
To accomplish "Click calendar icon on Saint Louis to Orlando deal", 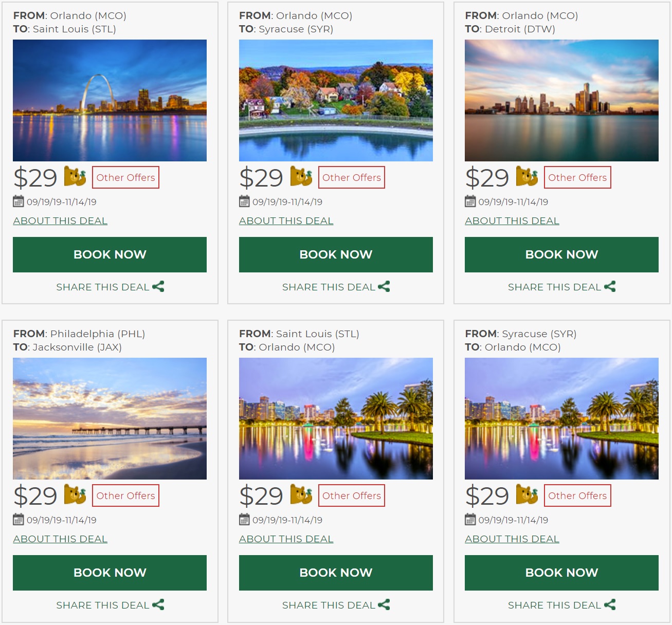I will click(244, 520).
